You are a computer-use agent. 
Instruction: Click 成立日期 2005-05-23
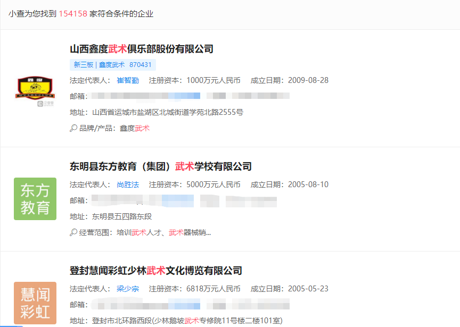pos(289,289)
